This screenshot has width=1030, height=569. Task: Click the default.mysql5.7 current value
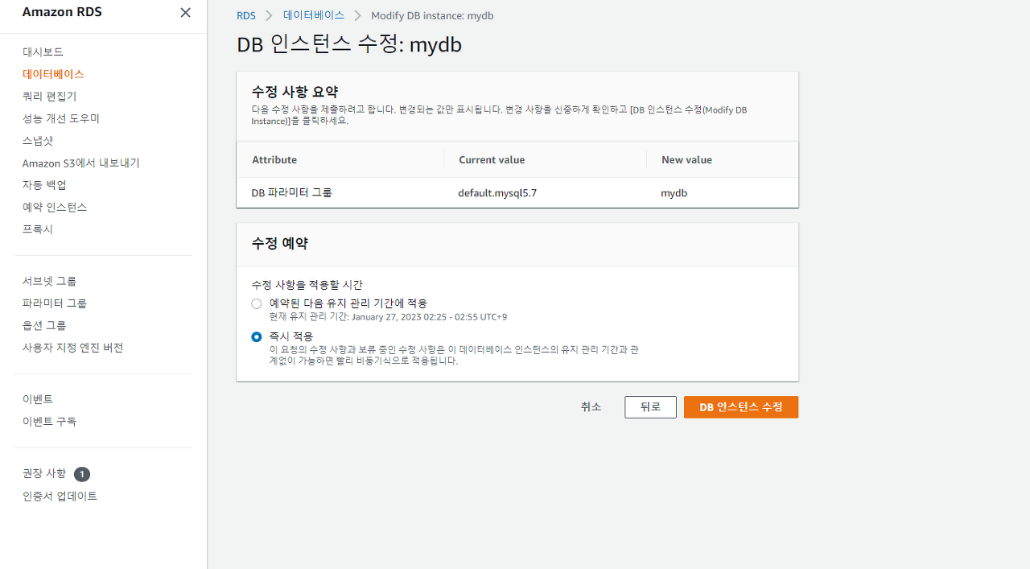(x=497, y=193)
